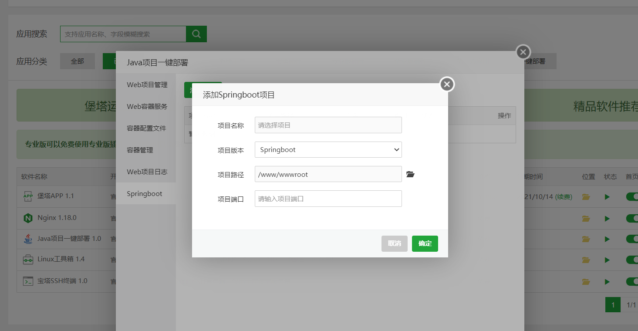The width and height of the screenshot is (638, 331).
Task: Click the 项目端口 input field
Action: pyautogui.click(x=328, y=199)
